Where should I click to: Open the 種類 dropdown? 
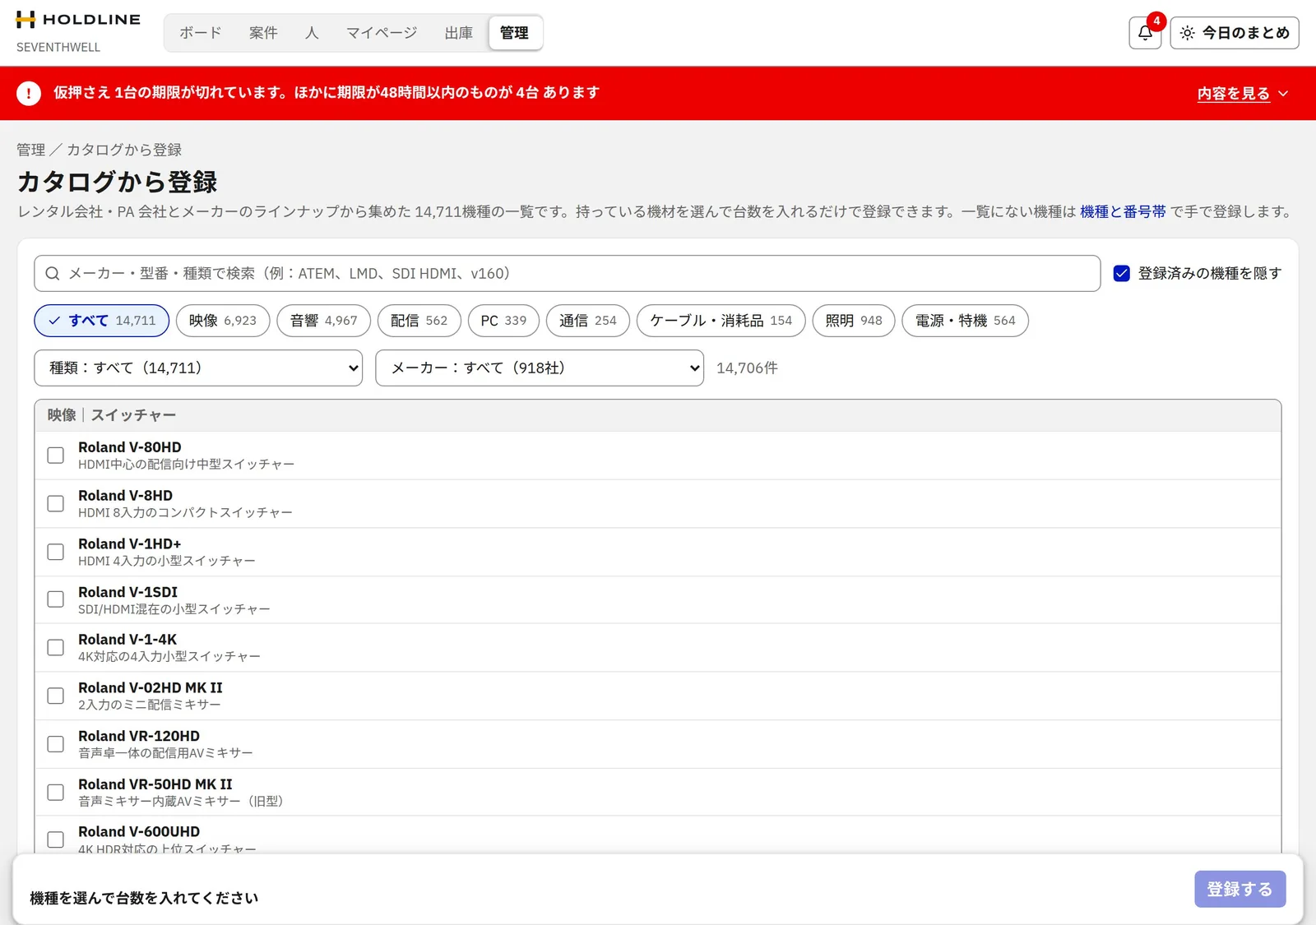198,368
